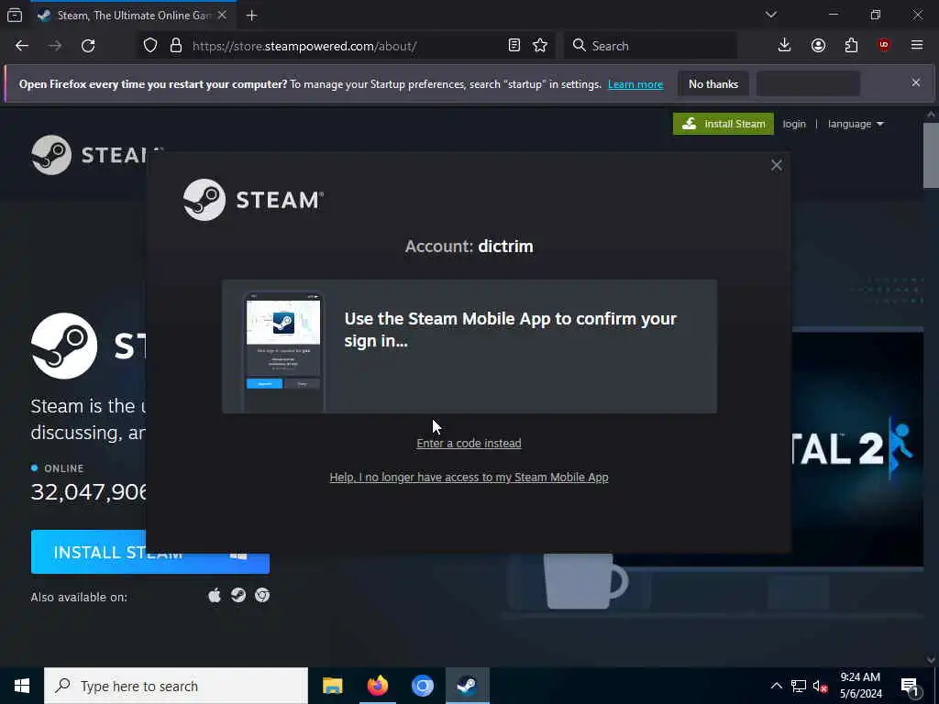Click the uBlock Origin extension icon
This screenshot has height=704, width=939.
[884, 46]
